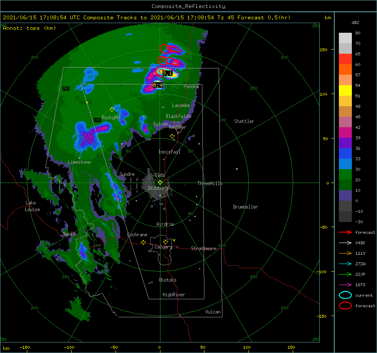This screenshot has height=353, width=377.
Task: Click the Vulcan city label
Action: pyautogui.click(x=213, y=312)
